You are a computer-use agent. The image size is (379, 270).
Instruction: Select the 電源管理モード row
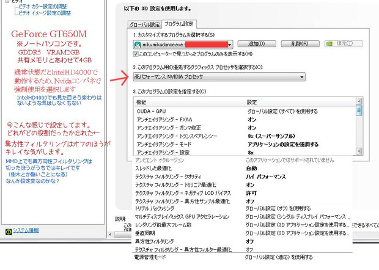(243, 257)
